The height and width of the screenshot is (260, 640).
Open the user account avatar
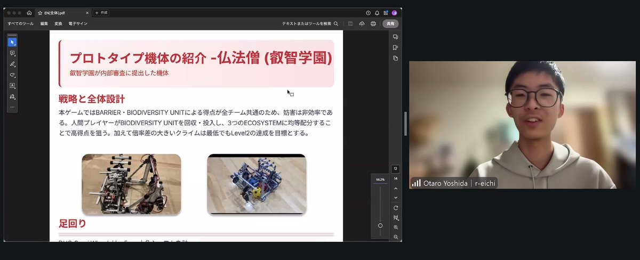click(x=394, y=13)
